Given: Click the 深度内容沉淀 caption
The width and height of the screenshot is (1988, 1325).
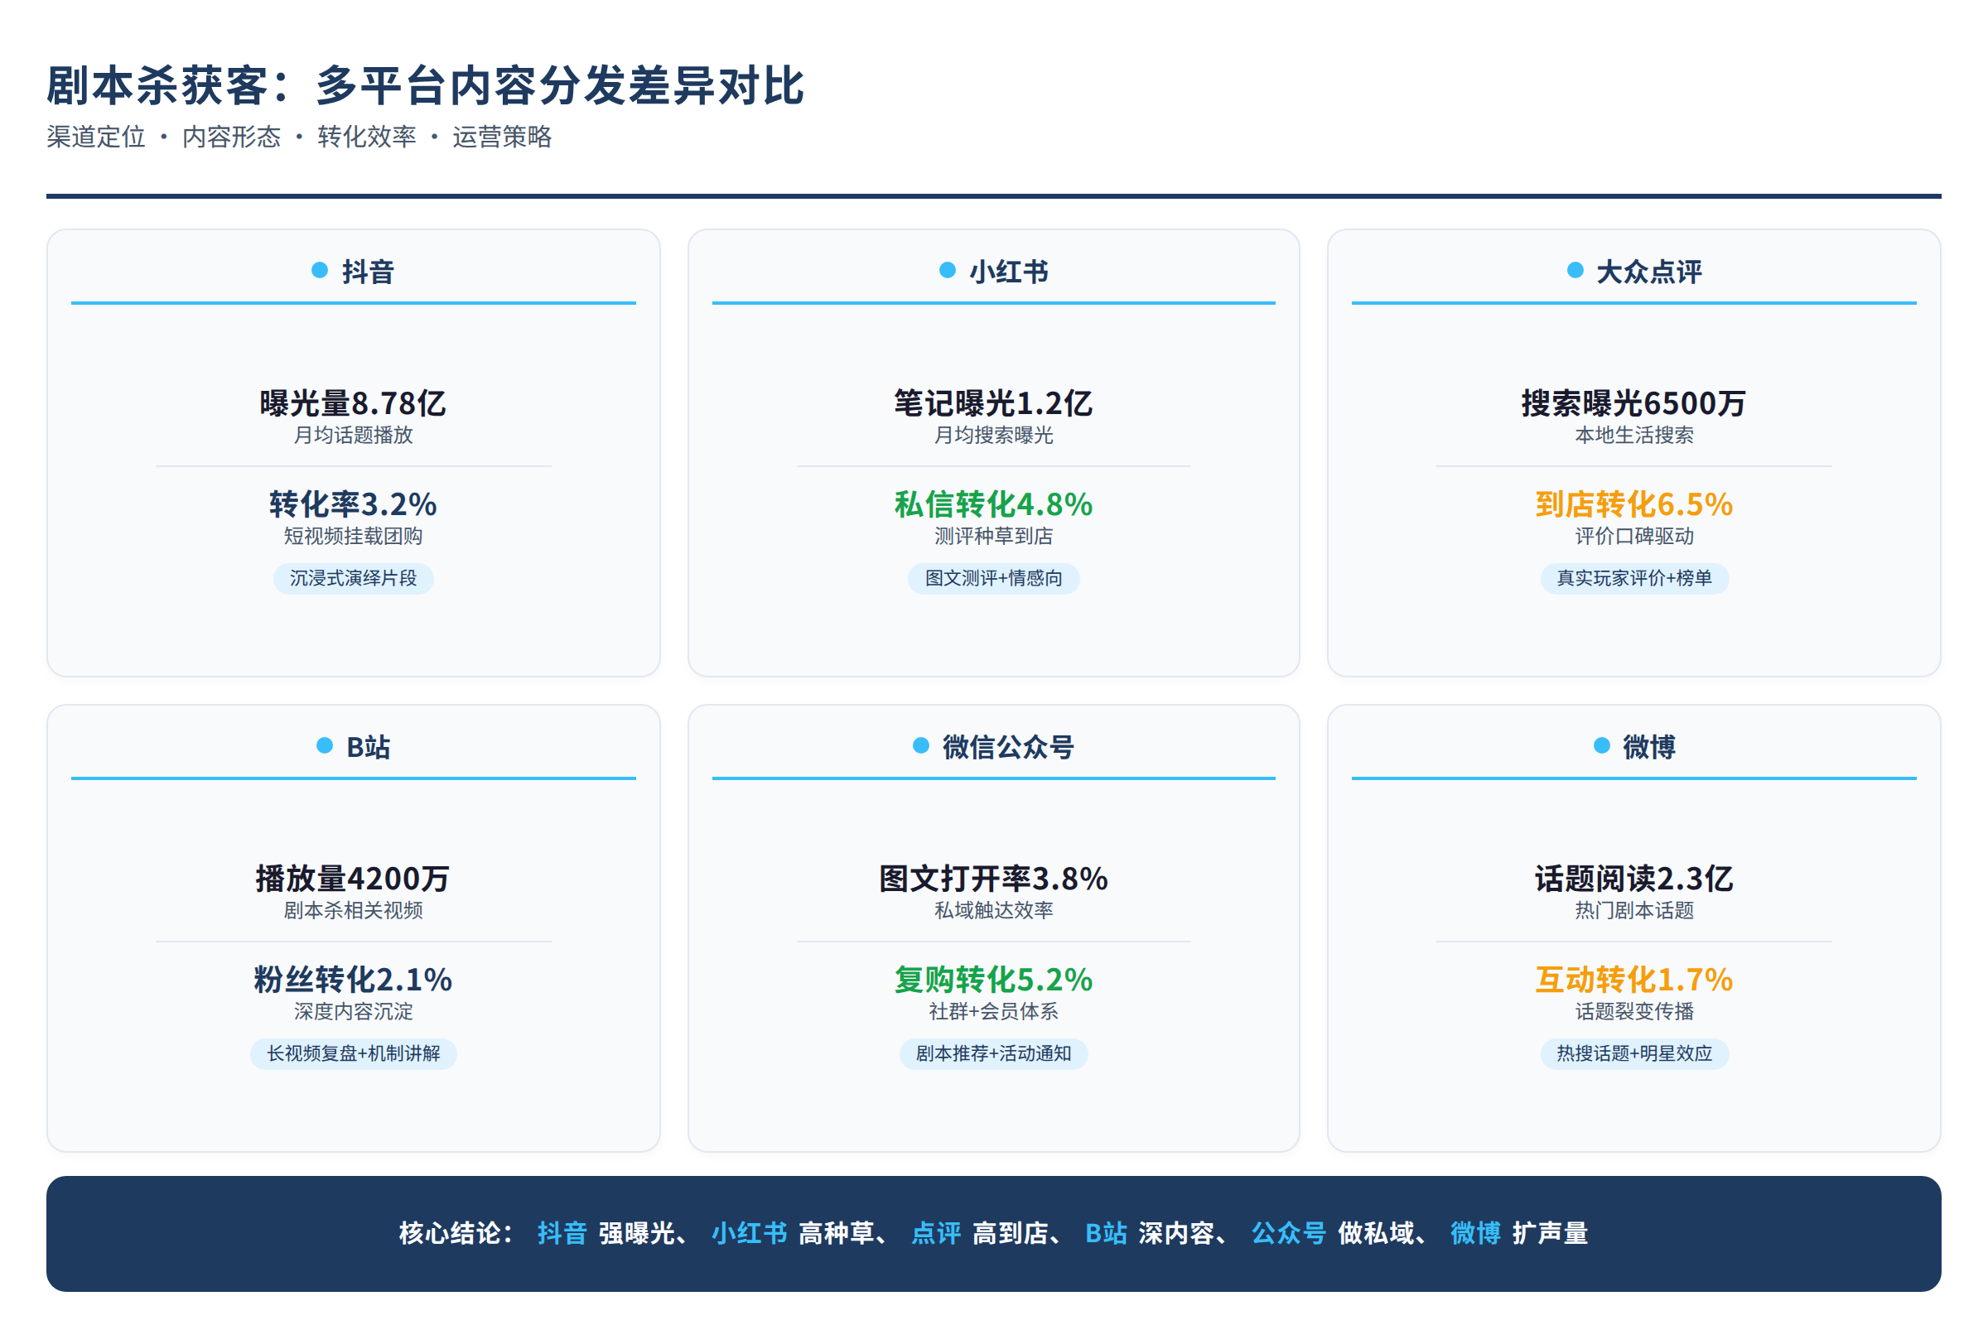Looking at the screenshot, I should [x=354, y=1011].
